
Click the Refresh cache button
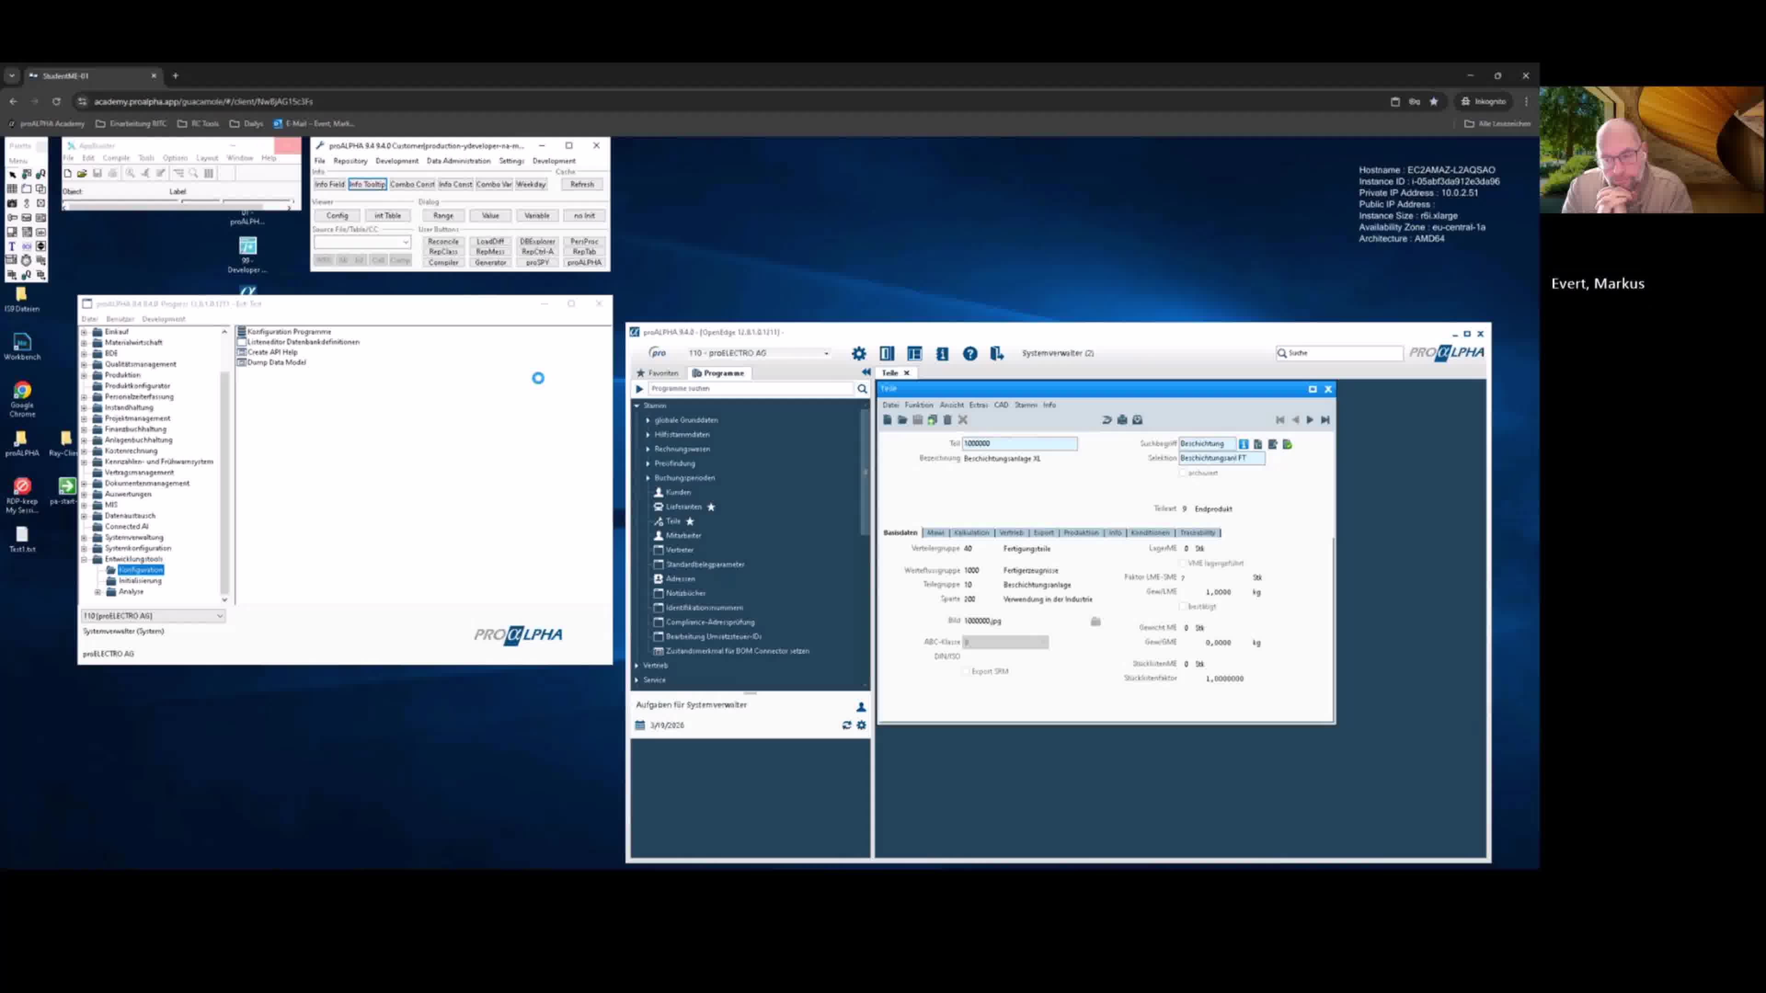[x=582, y=184]
